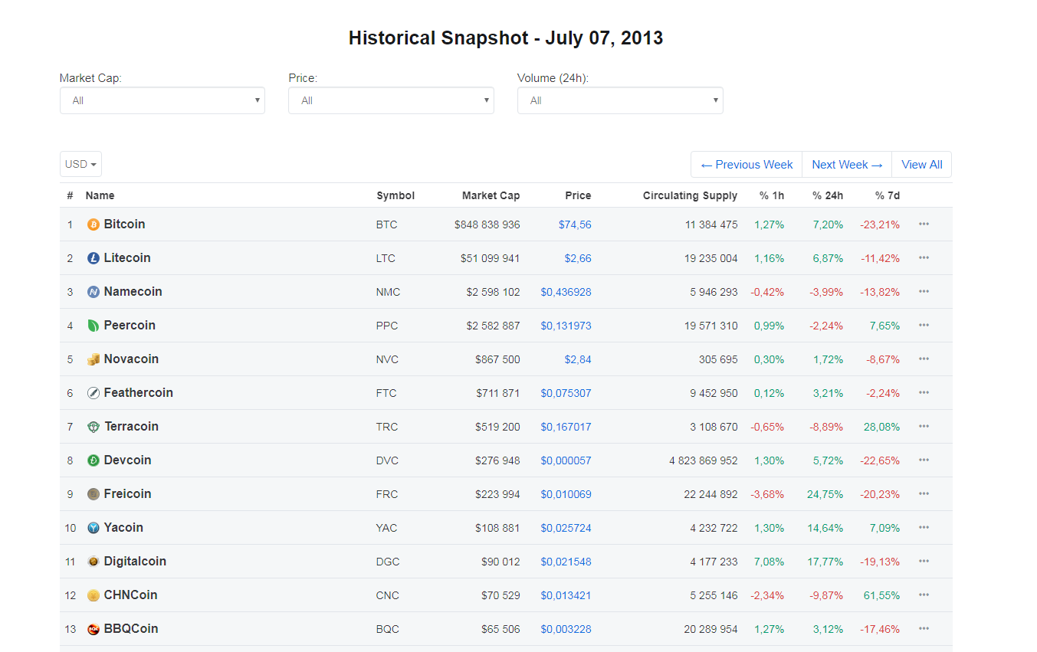Open the more-options ellipsis in Peercoin row

click(924, 326)
